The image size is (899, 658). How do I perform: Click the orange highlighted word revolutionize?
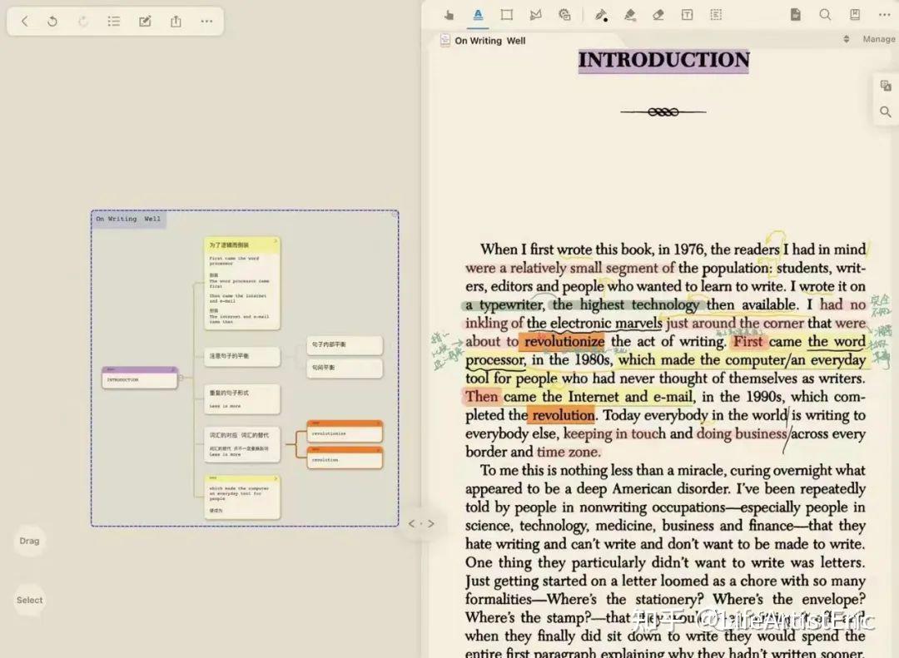[x=564, y=342]
